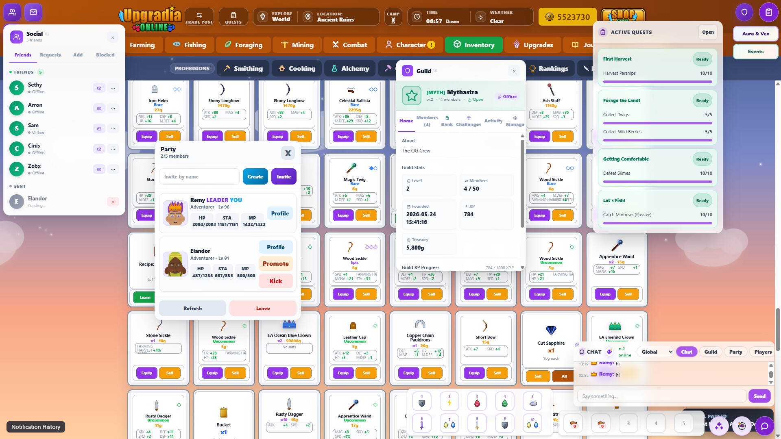The height and width of the screenshot is (439, 781).
Task: Click Create in the Party panel
Action: (255, 176)
